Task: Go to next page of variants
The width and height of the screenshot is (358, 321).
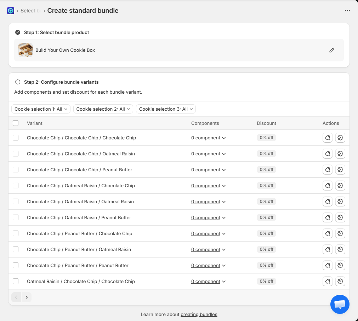Action: tap(27, 297)
